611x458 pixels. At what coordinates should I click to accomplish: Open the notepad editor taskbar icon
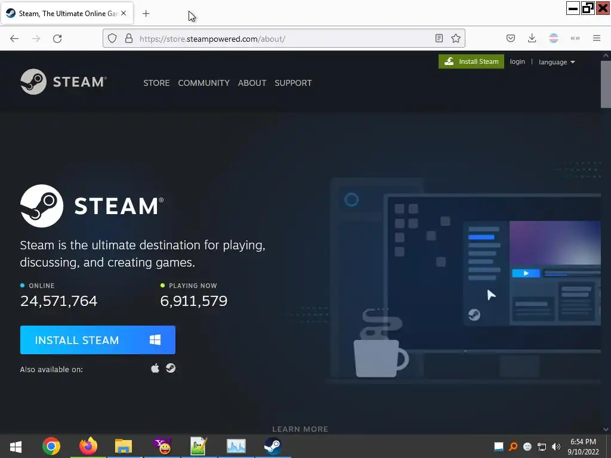(x=199, y=446)
